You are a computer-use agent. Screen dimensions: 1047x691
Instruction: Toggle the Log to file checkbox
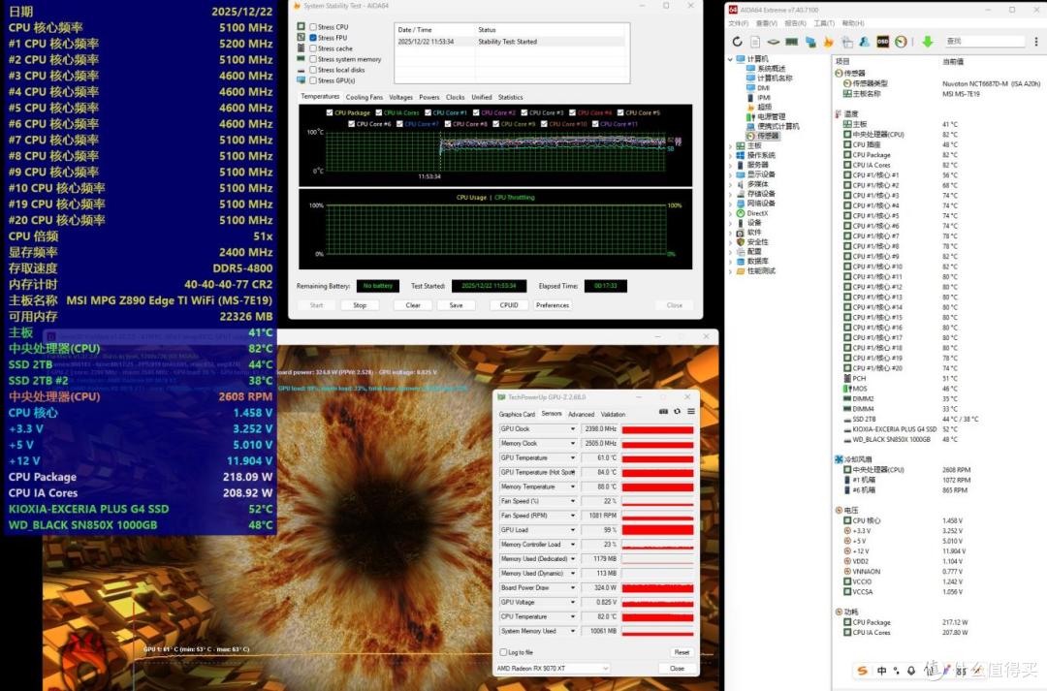[x=503, y=652]
